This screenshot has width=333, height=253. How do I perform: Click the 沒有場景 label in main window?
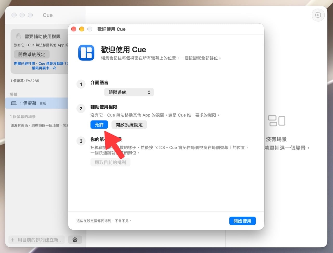point(276,139)
